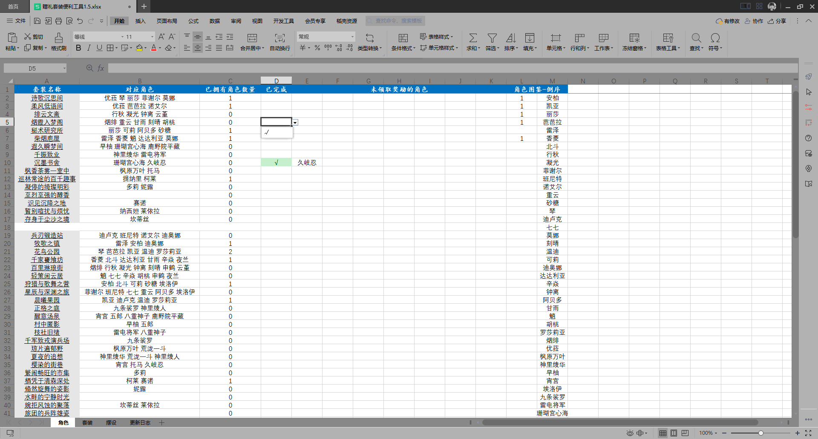Click the insert function fx icon
The image size is (818, 439).
point(101,68)
